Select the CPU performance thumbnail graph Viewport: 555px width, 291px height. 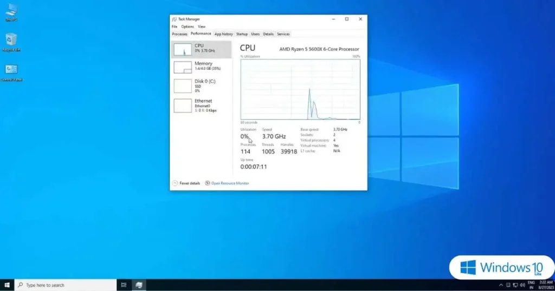[183, 49]
